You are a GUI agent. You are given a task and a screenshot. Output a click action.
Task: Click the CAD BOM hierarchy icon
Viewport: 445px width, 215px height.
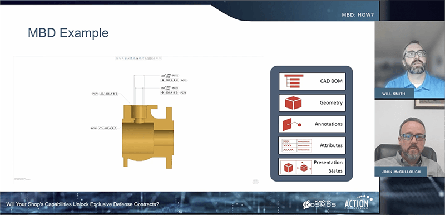click(x=294, y=81)
